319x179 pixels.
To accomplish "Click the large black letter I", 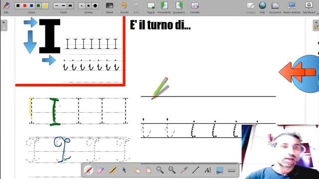I will click(50, 36).
